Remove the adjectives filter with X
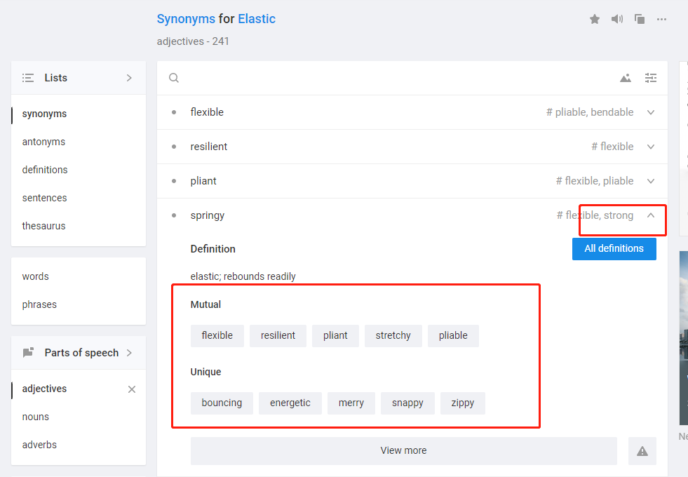 tap(132, 389)
